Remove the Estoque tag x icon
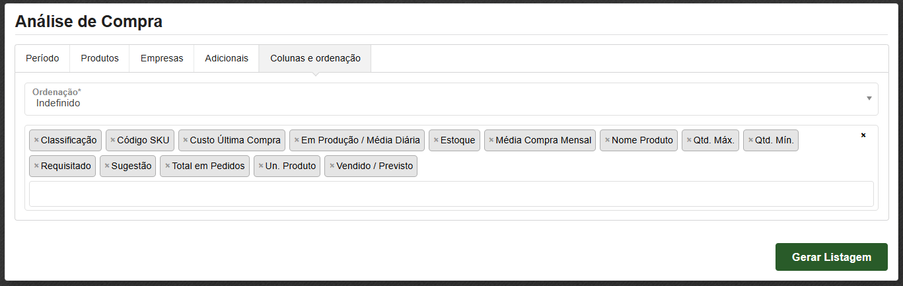Viewport: 903px width, 286px height. (x=436, y=140)
